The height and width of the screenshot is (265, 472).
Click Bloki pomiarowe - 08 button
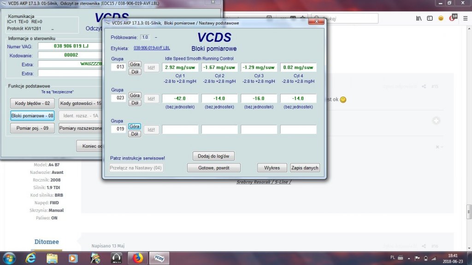coord(32,115)
